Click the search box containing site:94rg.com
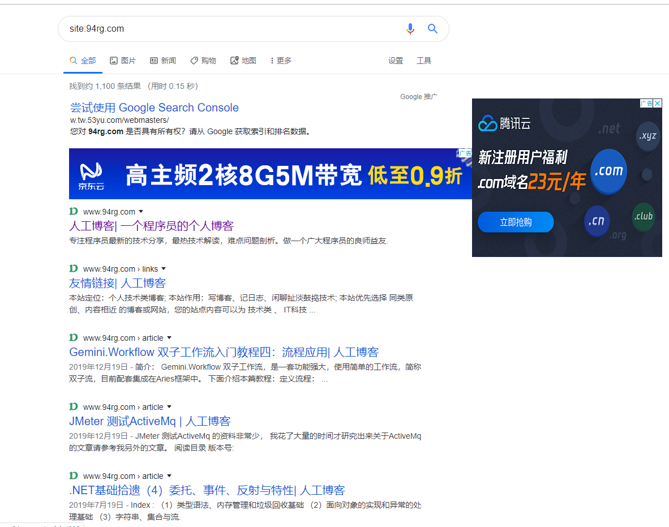 point(254,29)
